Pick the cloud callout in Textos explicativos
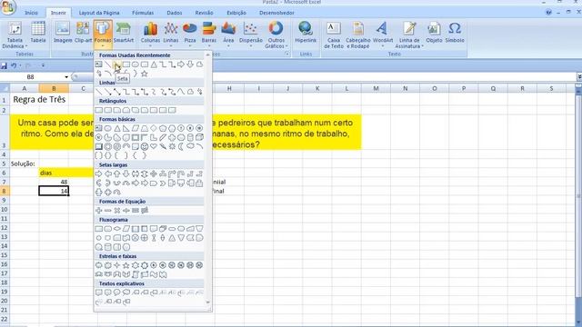 [126, 292]
